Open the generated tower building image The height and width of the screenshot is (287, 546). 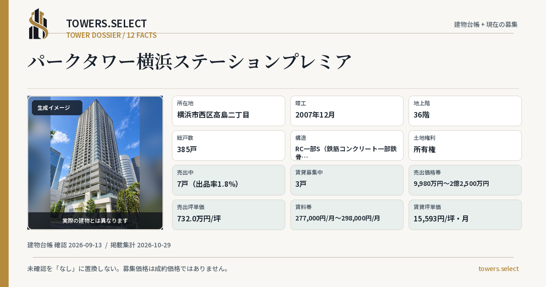(95, 163)
